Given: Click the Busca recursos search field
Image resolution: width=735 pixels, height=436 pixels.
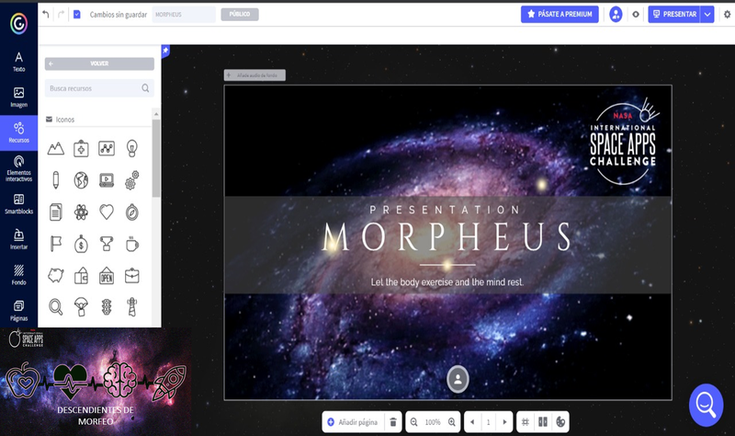Looking at the screenshot, I should (x=92, y=88).
